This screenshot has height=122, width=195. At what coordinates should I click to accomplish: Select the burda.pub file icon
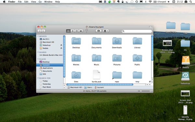click(97, 75)
